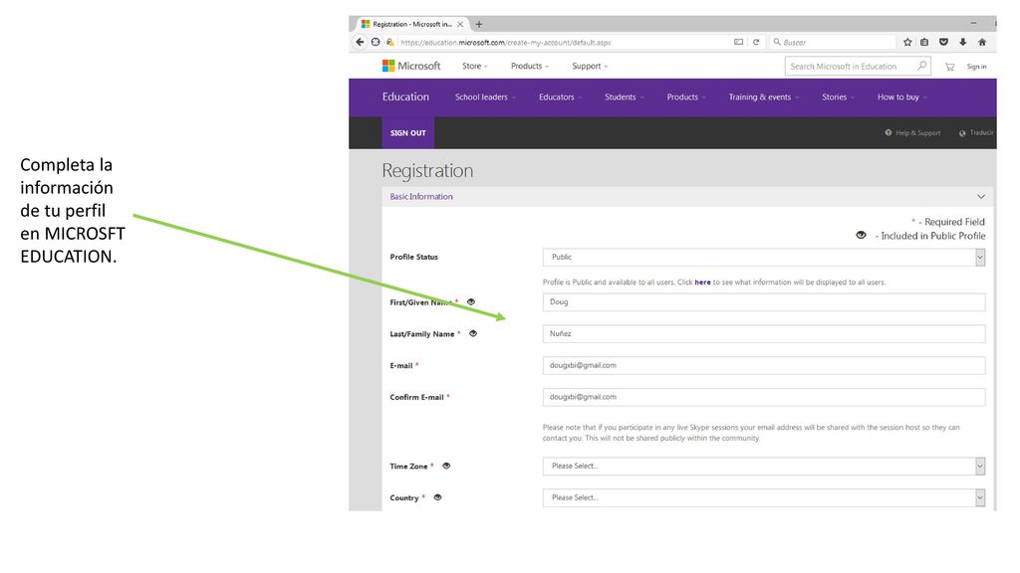Open the Training & events menu
This screenshot has height=573, width=1020.
[x=764, y=96]
